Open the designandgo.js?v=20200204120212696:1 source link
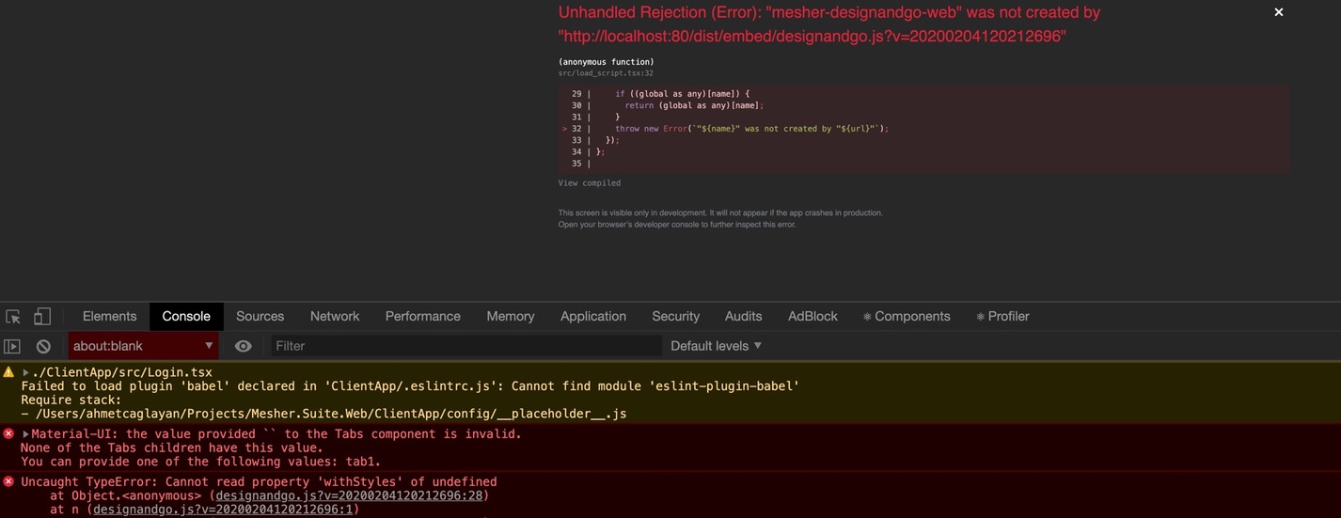This screenshot has width=1341, height=518. 221,510
